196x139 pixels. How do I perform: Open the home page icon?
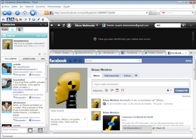[x=25, y=13]
